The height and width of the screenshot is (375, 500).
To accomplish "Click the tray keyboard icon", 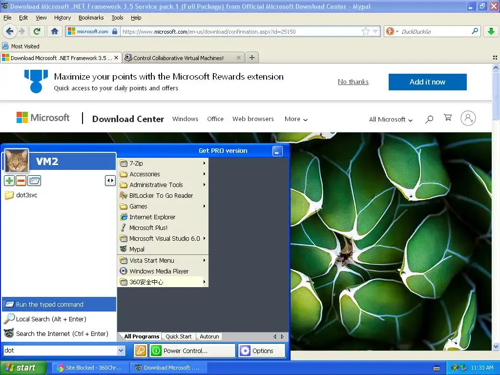I will 437,368.
